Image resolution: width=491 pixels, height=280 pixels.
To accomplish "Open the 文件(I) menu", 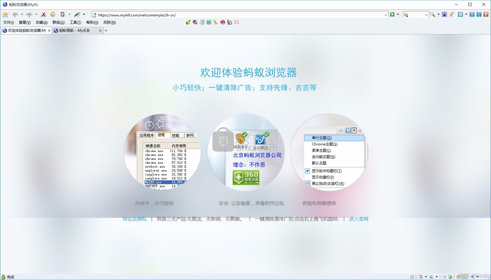I will click(x=9, y=22).
